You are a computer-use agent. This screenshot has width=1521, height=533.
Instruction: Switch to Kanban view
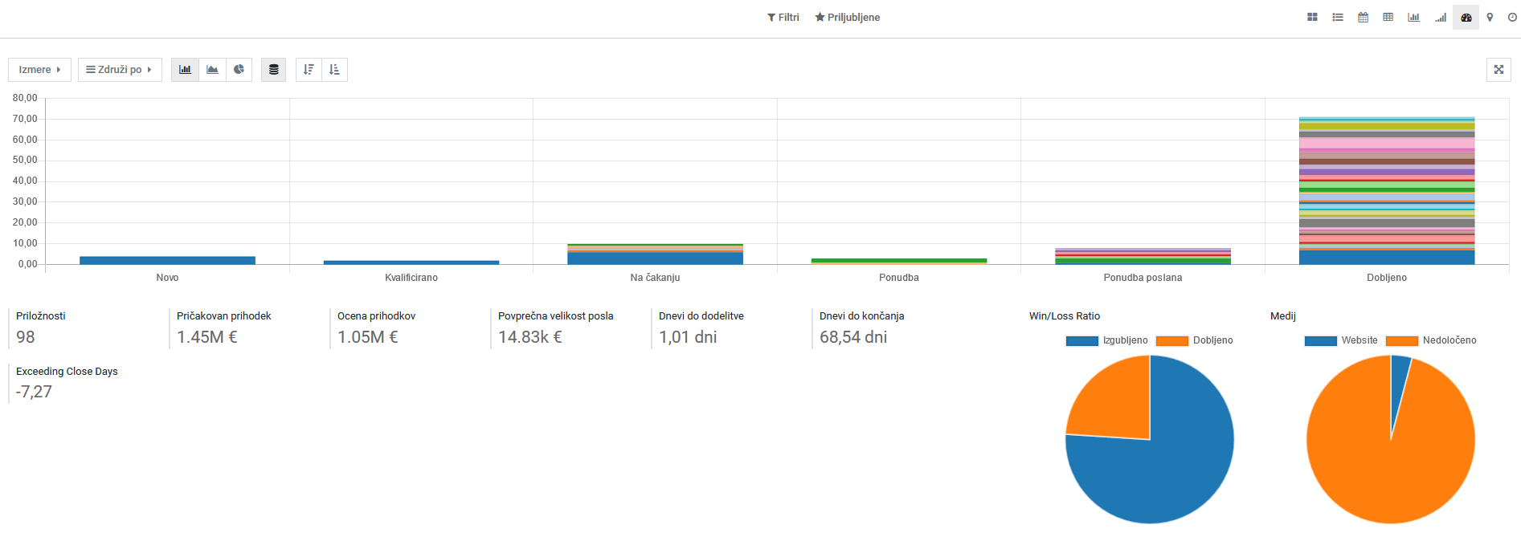[1312, 18]
